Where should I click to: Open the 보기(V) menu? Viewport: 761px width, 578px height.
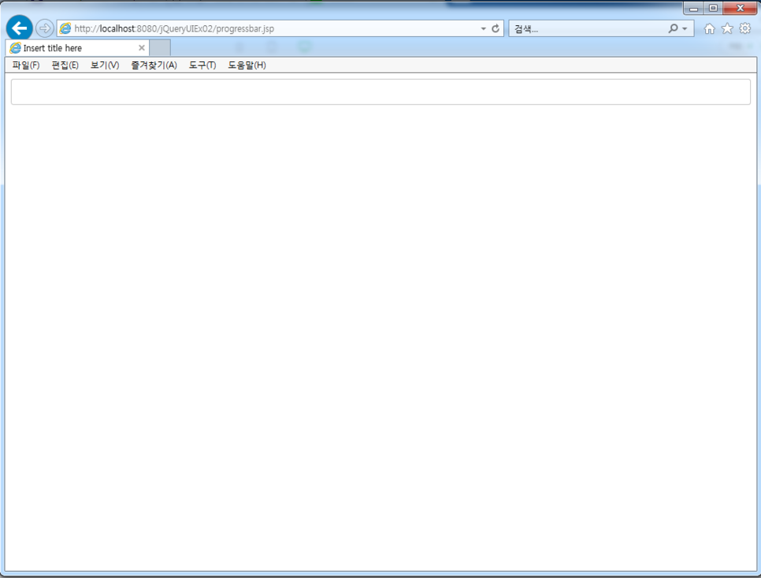[105, 65]
